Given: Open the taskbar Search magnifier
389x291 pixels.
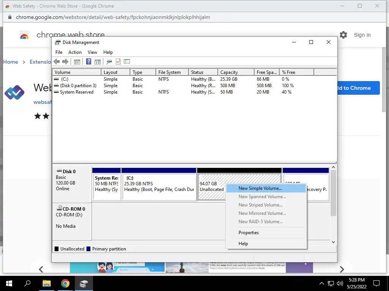Looking at the screenshot, I should point(27,283).
